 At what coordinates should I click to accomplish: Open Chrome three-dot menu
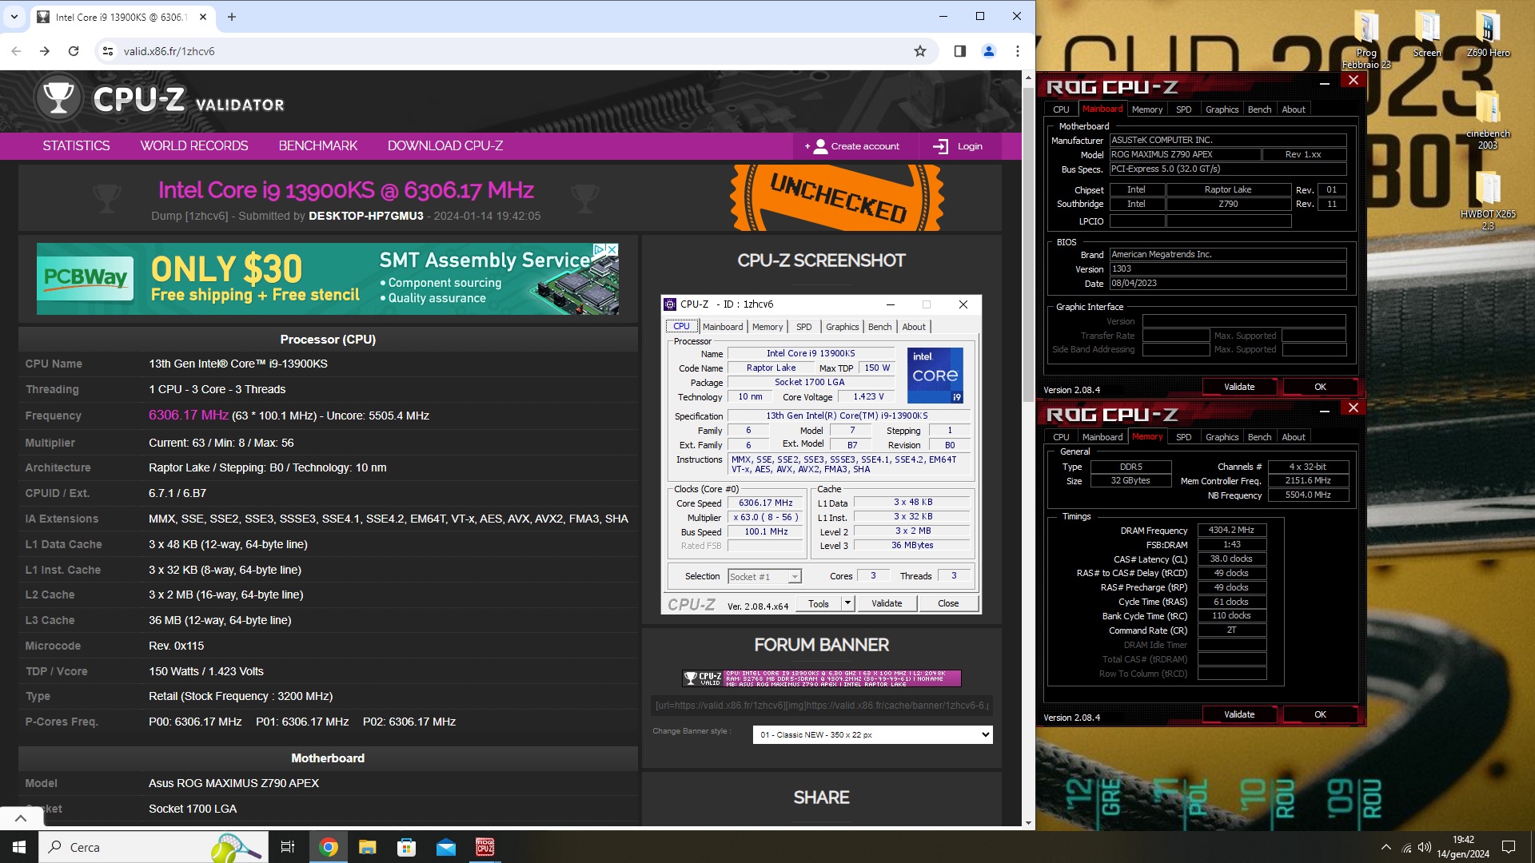(x=1018, y=51)
